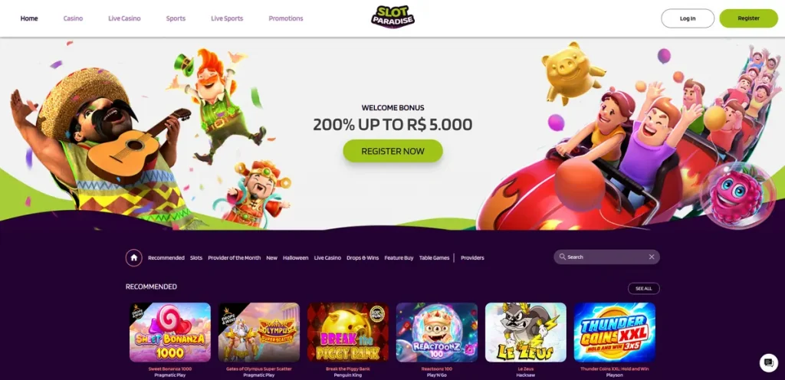Select the Le Zeus game tile

point(526,332)
